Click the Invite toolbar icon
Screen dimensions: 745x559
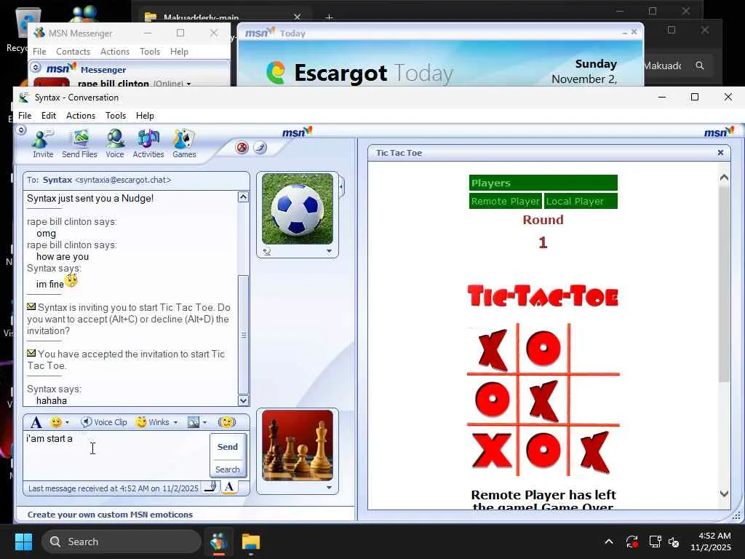(x=43, y=143)
